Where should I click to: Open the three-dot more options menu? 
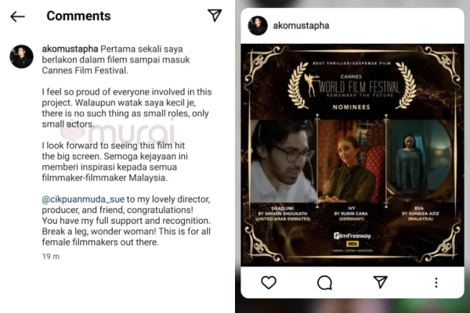click(436, 282)
